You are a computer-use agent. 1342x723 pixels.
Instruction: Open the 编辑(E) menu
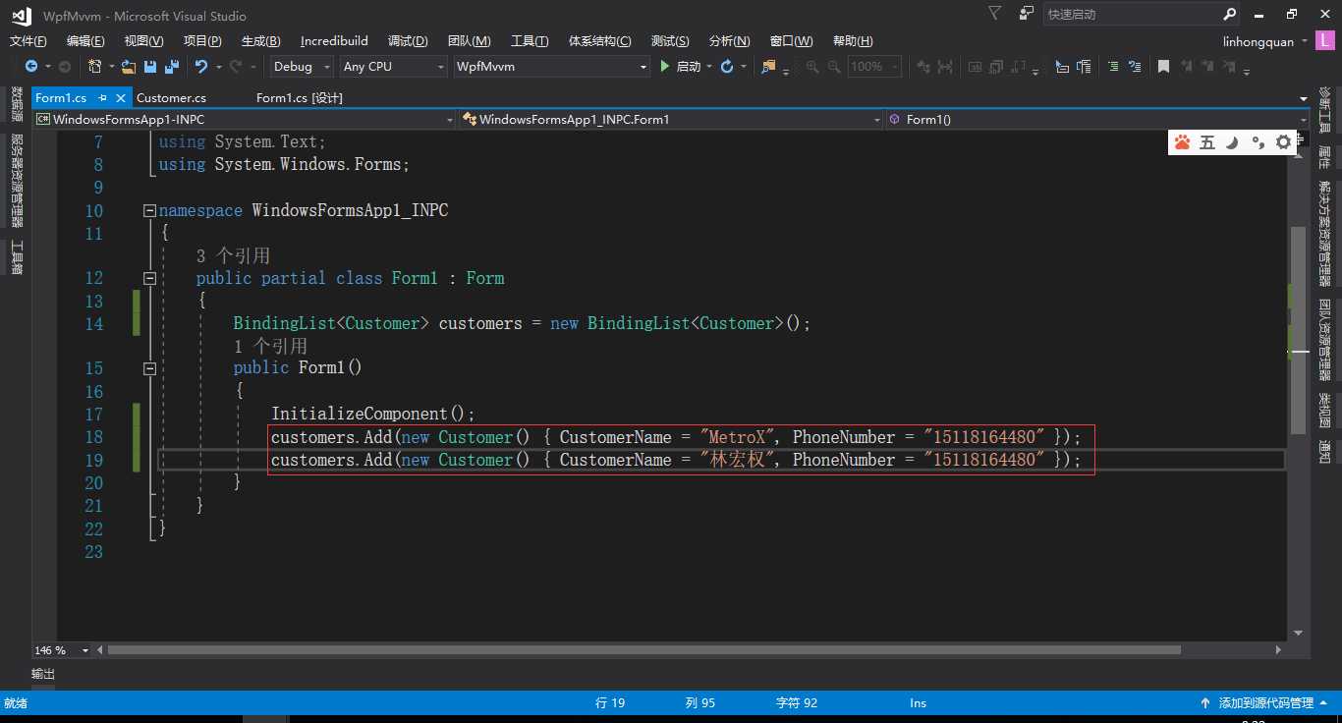click(x=85, y=41)
